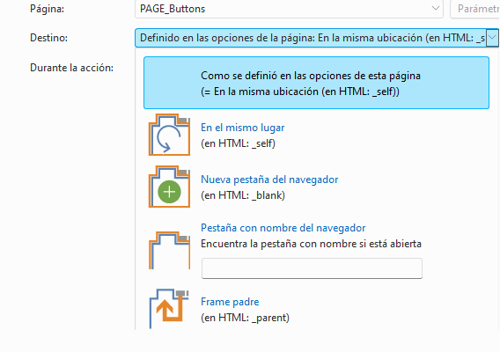Click 'Encuentra la pestaña con nombre si está abierta'
The height and width of the screenshot is (352, 500).
tap(311, 244)
